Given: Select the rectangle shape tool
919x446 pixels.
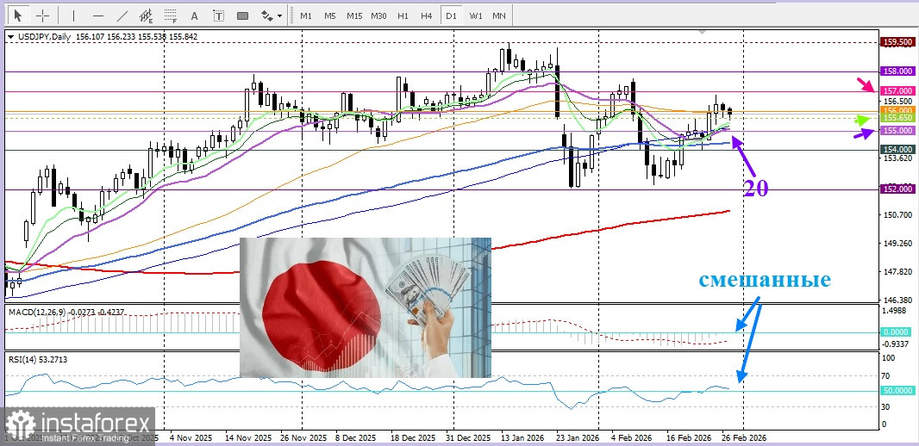Looking at the screenshot, I should (243, 15).
